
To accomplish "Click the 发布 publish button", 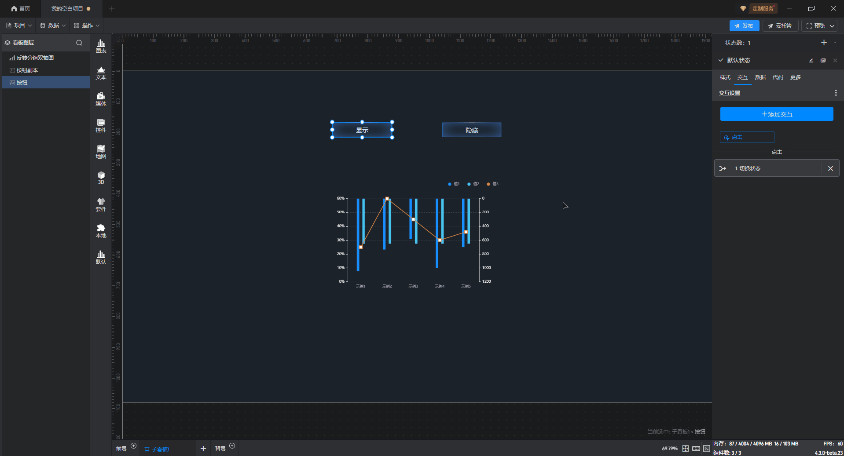I will tap(744, 26).
